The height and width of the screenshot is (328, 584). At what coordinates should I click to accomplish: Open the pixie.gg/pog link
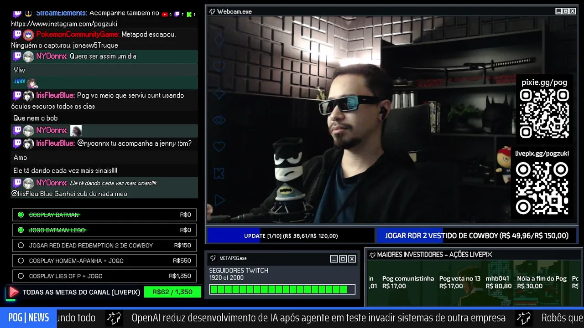544,82
